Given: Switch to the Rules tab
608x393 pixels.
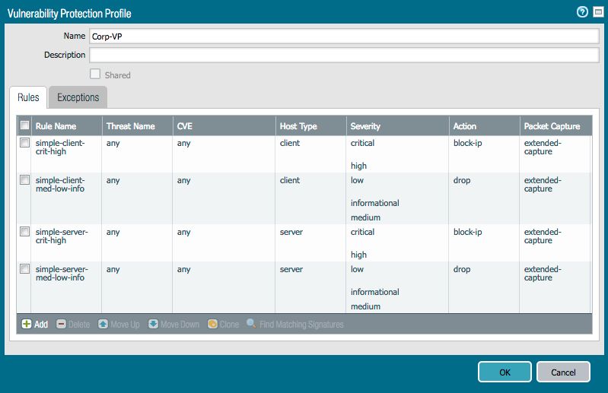Looking at the screenshot, I should tap(28, 97).
